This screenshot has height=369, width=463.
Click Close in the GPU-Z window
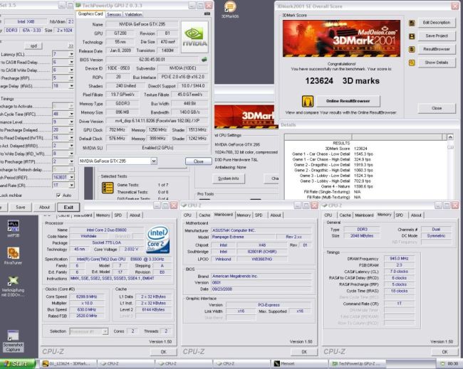[x=199, y=161]
